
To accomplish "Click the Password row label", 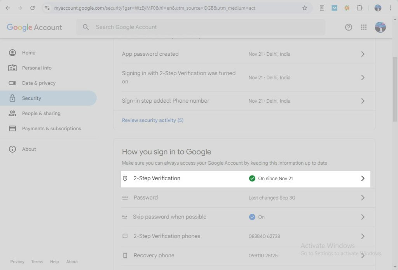I will [146, 198].
